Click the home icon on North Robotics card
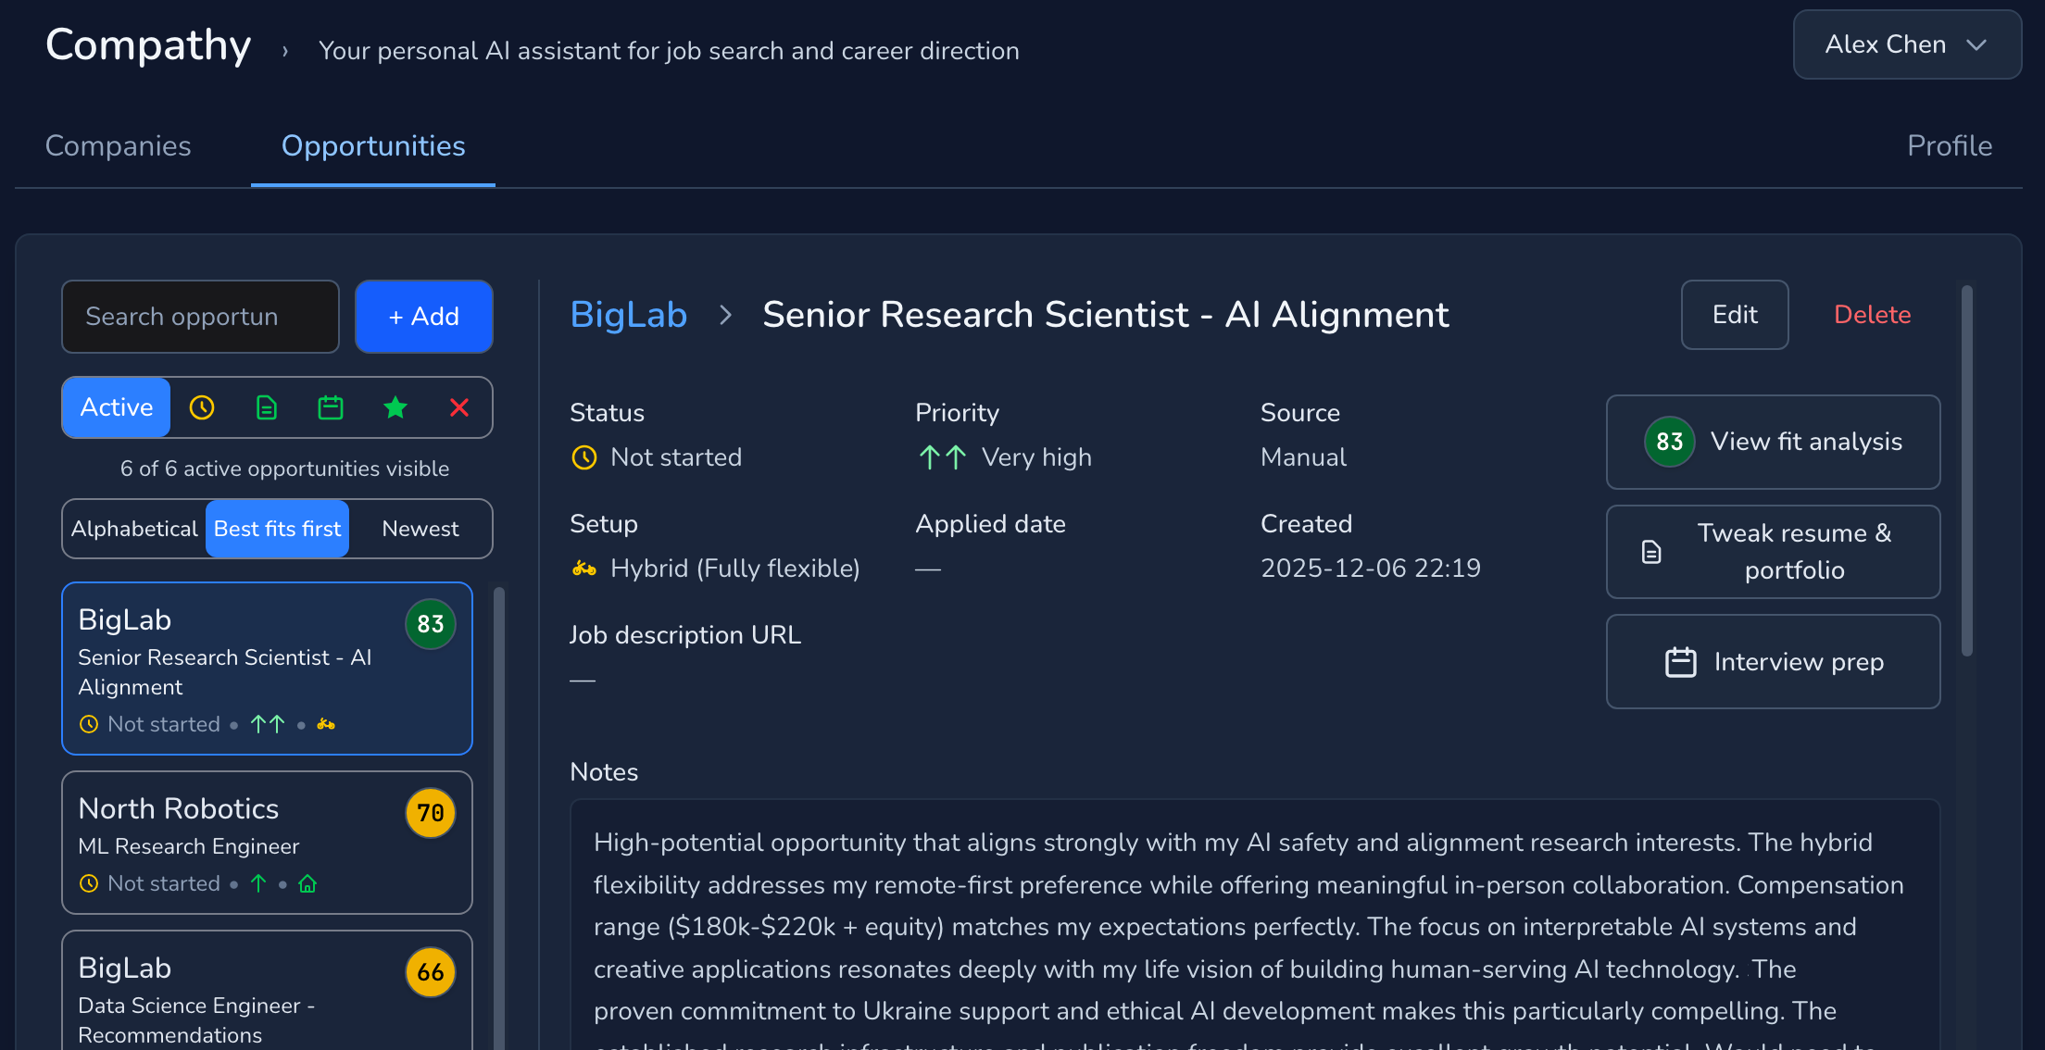The image size is (2045, 1050). [x=307, y=883]
